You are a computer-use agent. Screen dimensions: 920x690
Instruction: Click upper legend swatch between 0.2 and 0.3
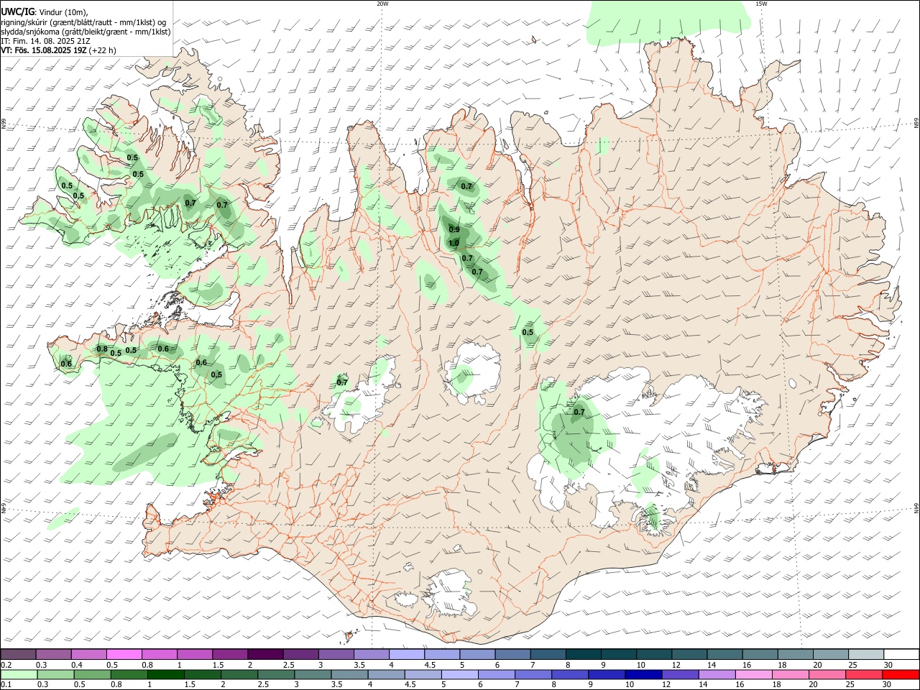(x=19, y=654)
